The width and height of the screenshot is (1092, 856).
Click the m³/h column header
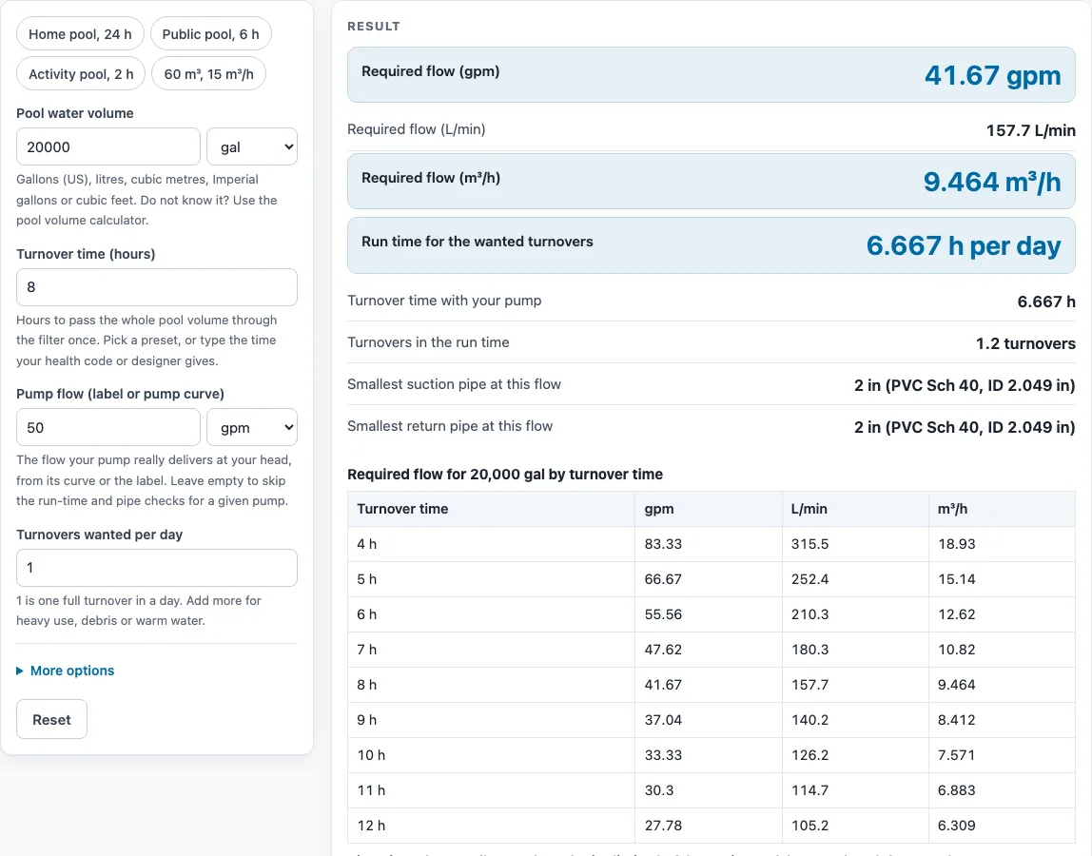pos(1003,509)
